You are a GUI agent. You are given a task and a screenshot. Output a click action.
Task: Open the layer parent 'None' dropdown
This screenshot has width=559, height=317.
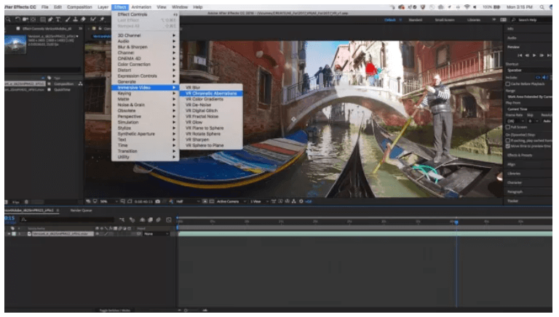[156, 234]
